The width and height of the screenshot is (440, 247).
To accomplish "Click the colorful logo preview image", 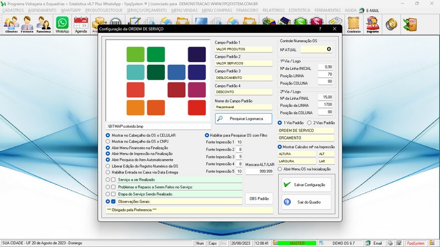I will (158, 81).
